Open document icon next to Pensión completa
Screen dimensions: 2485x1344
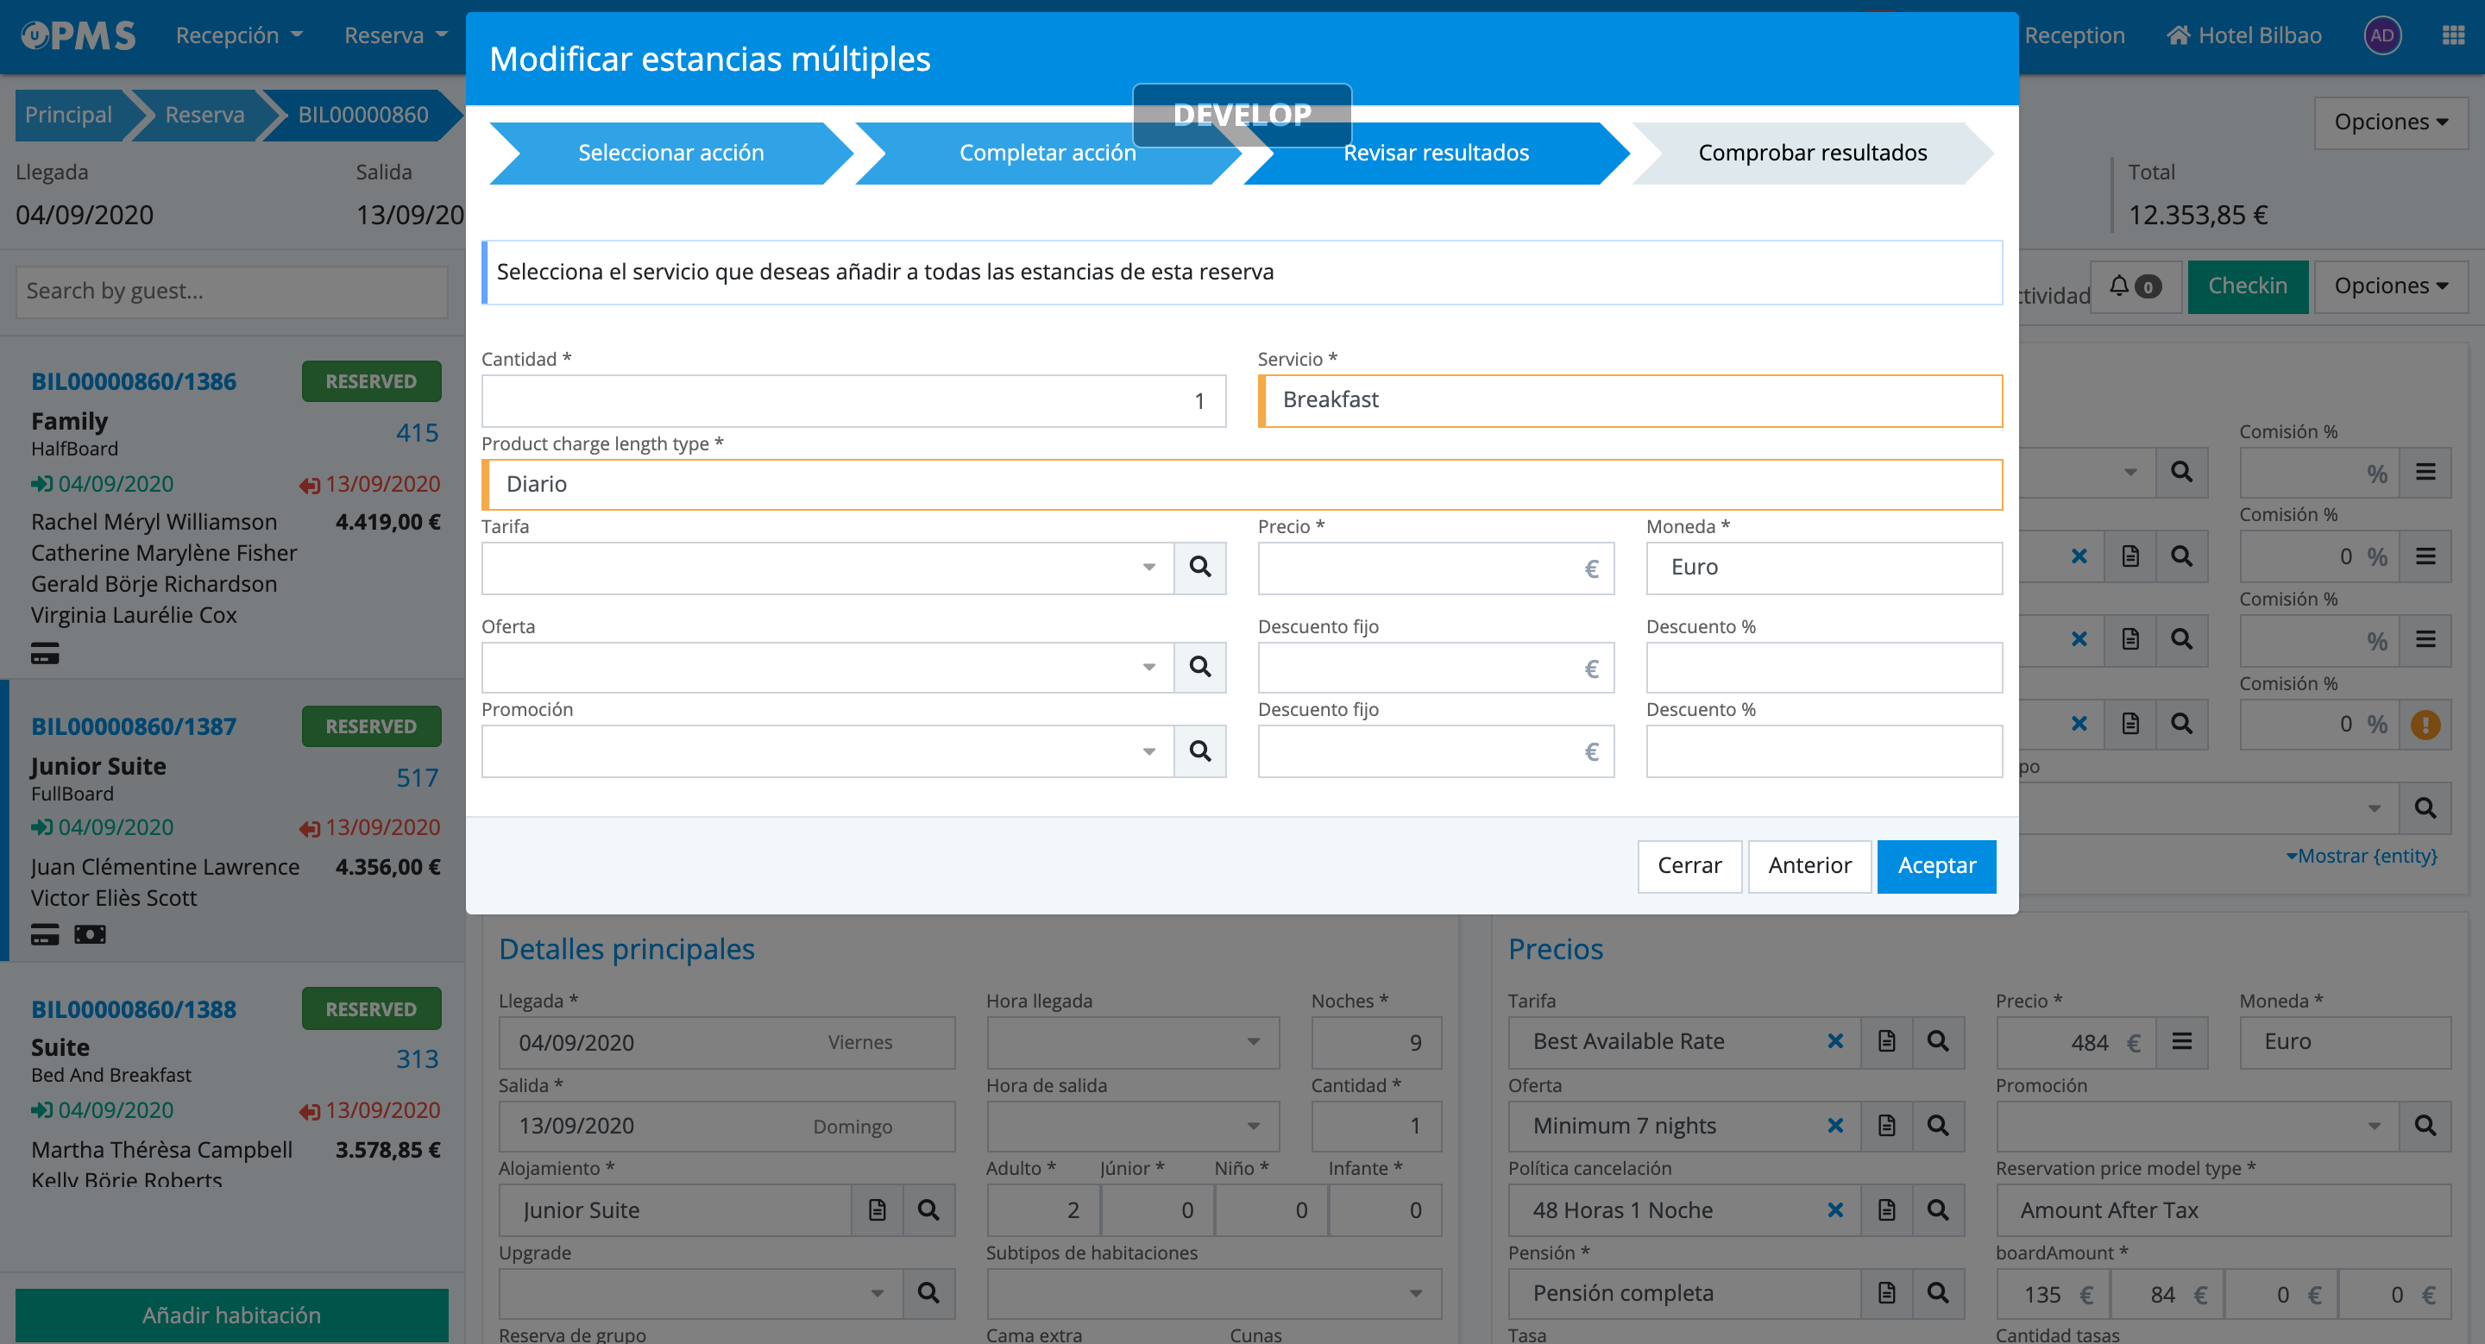tap(1886, 1293)
